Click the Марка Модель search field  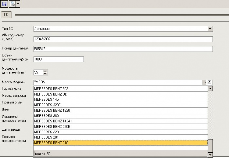click(117, 82)
